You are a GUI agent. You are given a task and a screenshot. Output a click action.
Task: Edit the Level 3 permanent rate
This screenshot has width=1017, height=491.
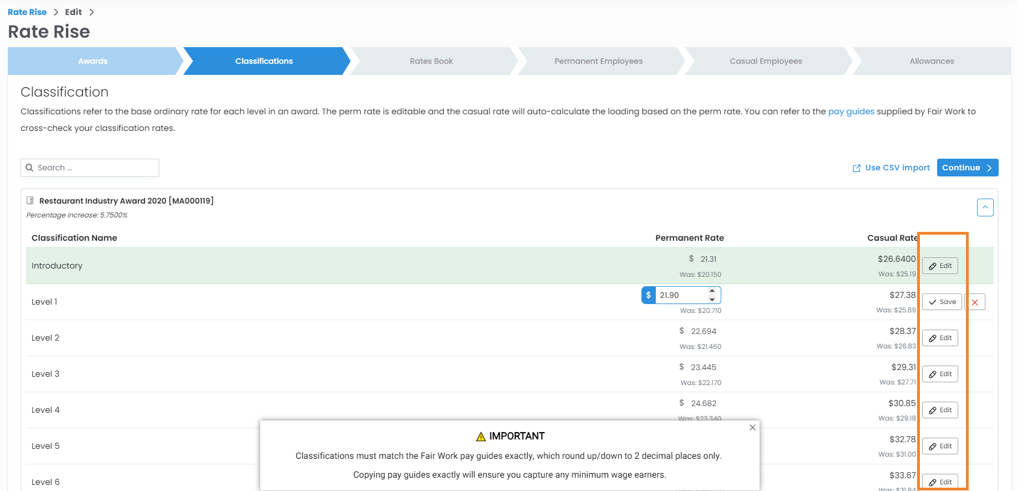[940, 374]
